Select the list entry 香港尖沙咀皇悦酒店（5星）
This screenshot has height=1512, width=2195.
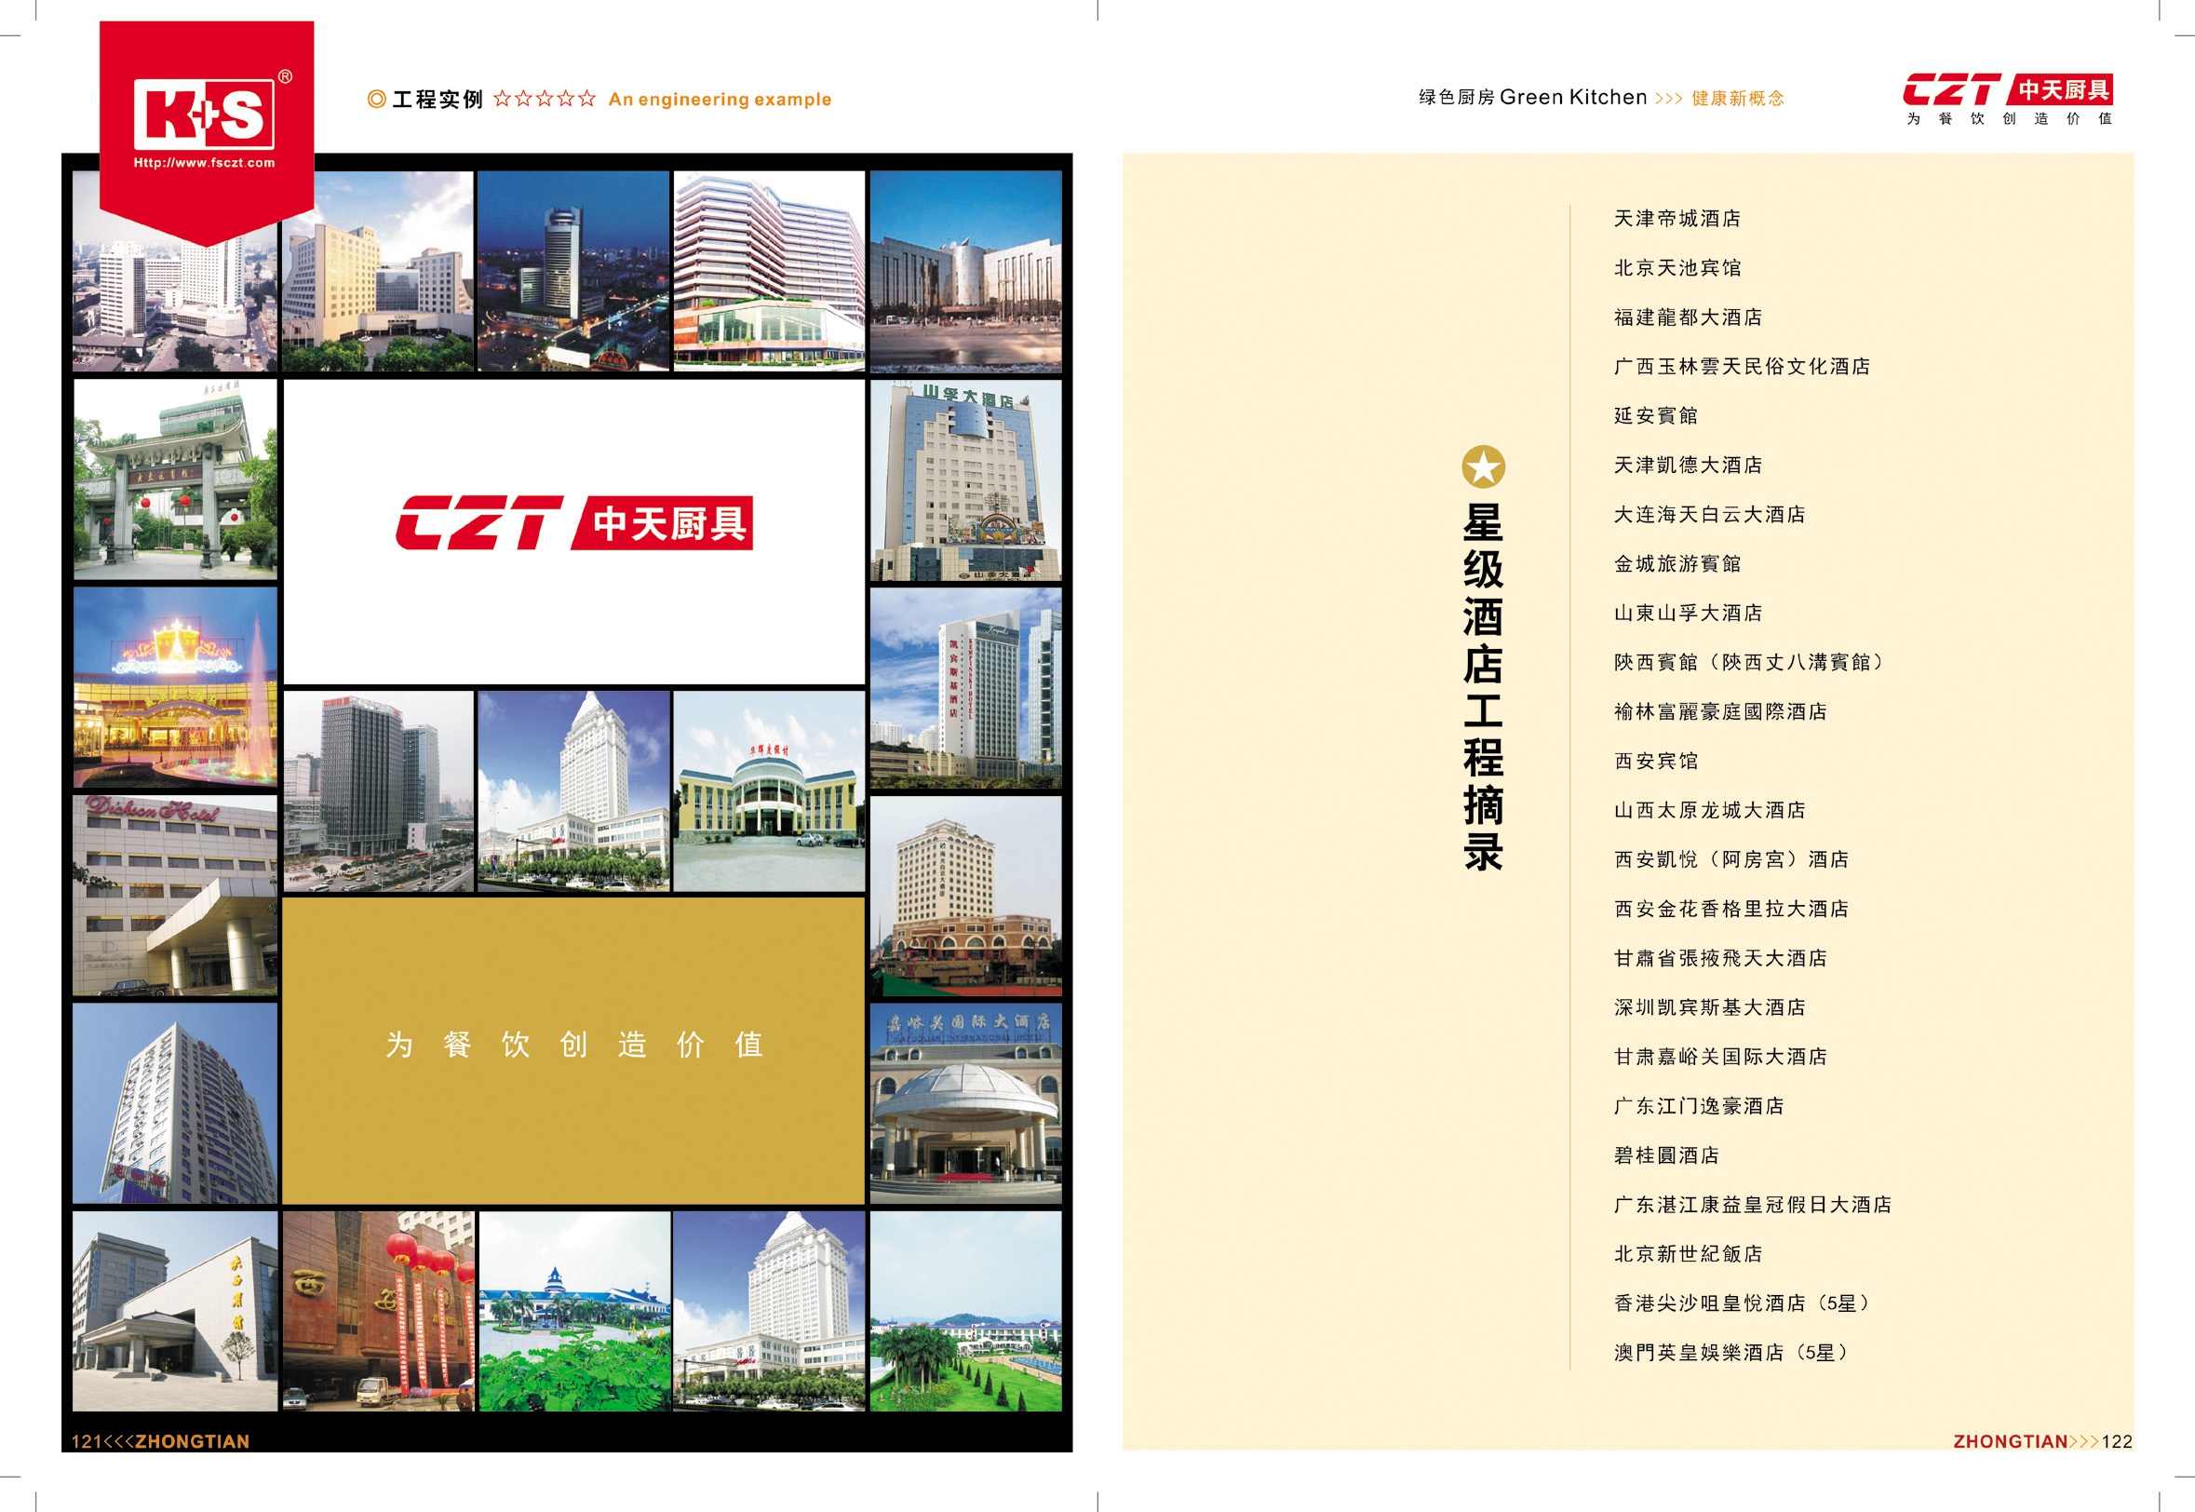pos(1745,1303)
